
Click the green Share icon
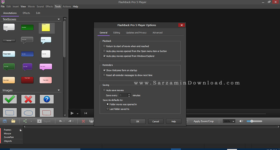25,121
